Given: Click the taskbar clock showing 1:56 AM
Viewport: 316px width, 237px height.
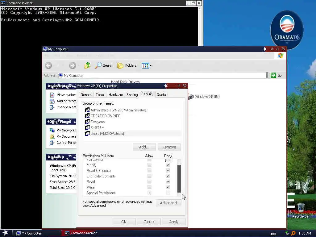Looking at the screenshot, I should tap(305, 233).
